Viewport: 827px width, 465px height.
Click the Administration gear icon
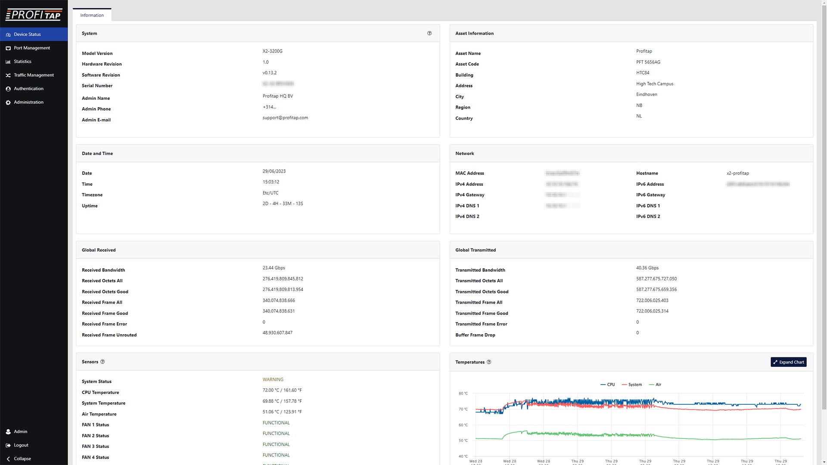point(8,102)
